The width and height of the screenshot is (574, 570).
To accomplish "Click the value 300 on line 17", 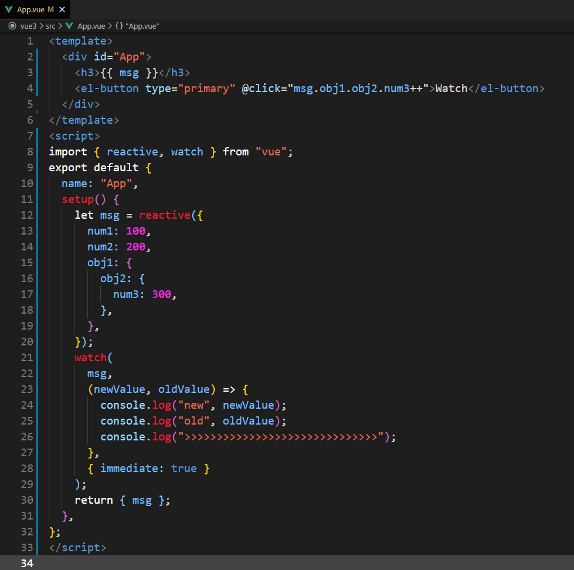I will pyautogui.click(x=161, y=294).
